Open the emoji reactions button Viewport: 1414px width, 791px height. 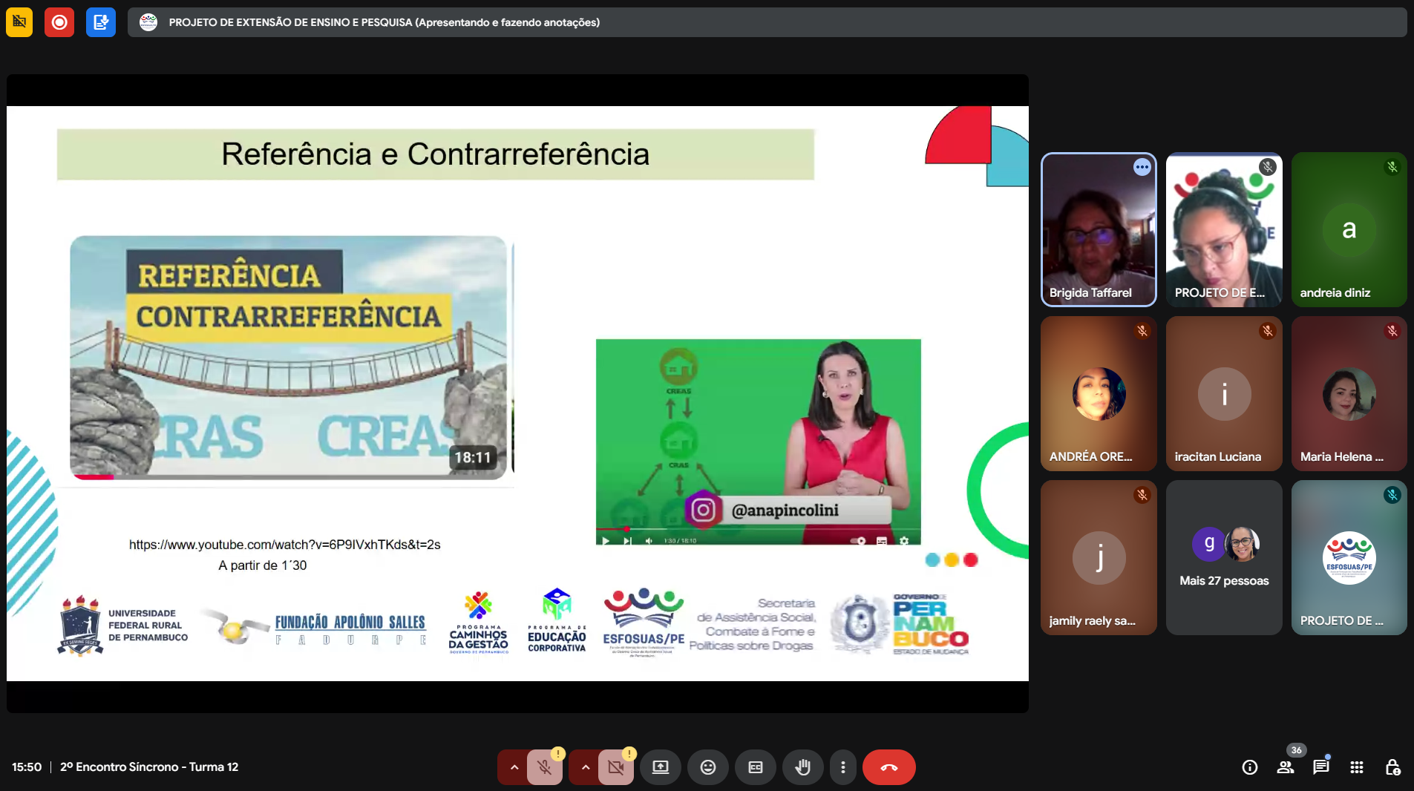click(x=707, y=767)
